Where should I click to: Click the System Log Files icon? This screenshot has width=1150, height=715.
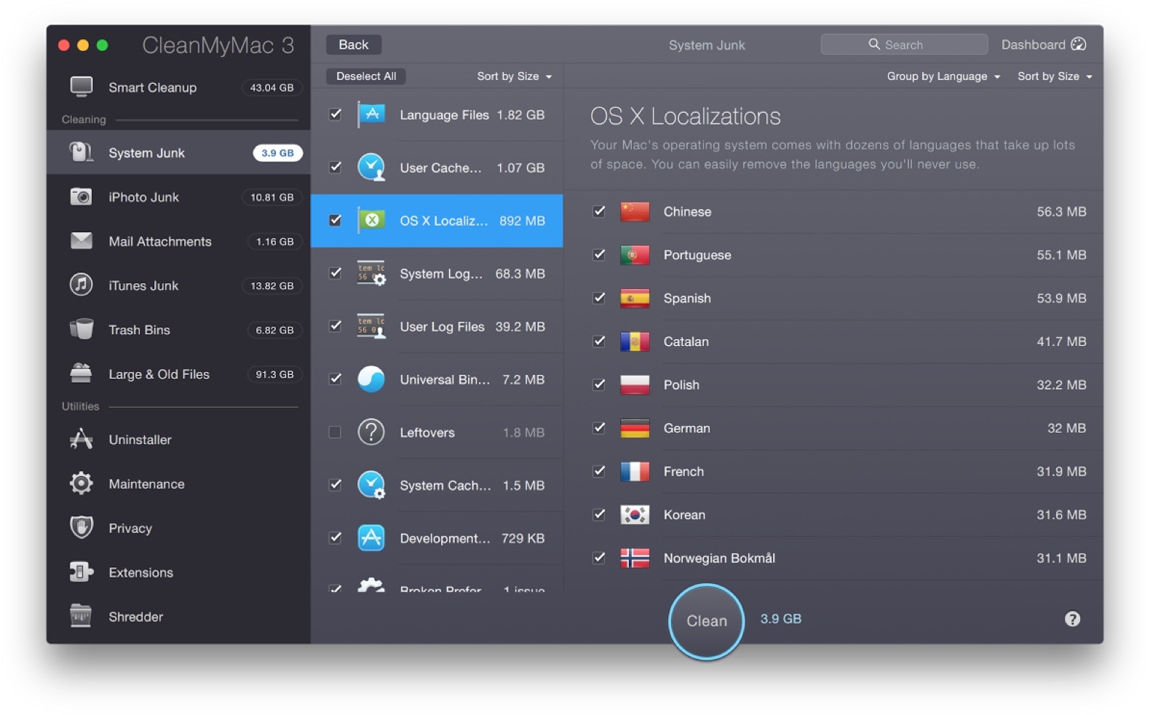click(371, 273)
